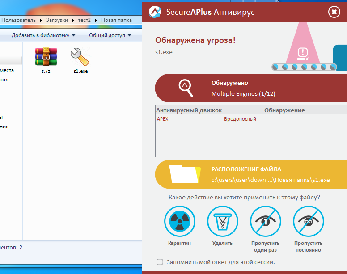347x274 pixels.
Task: Expand the arrow after "тест2" breadcrumb
Action: pos(96,20)
